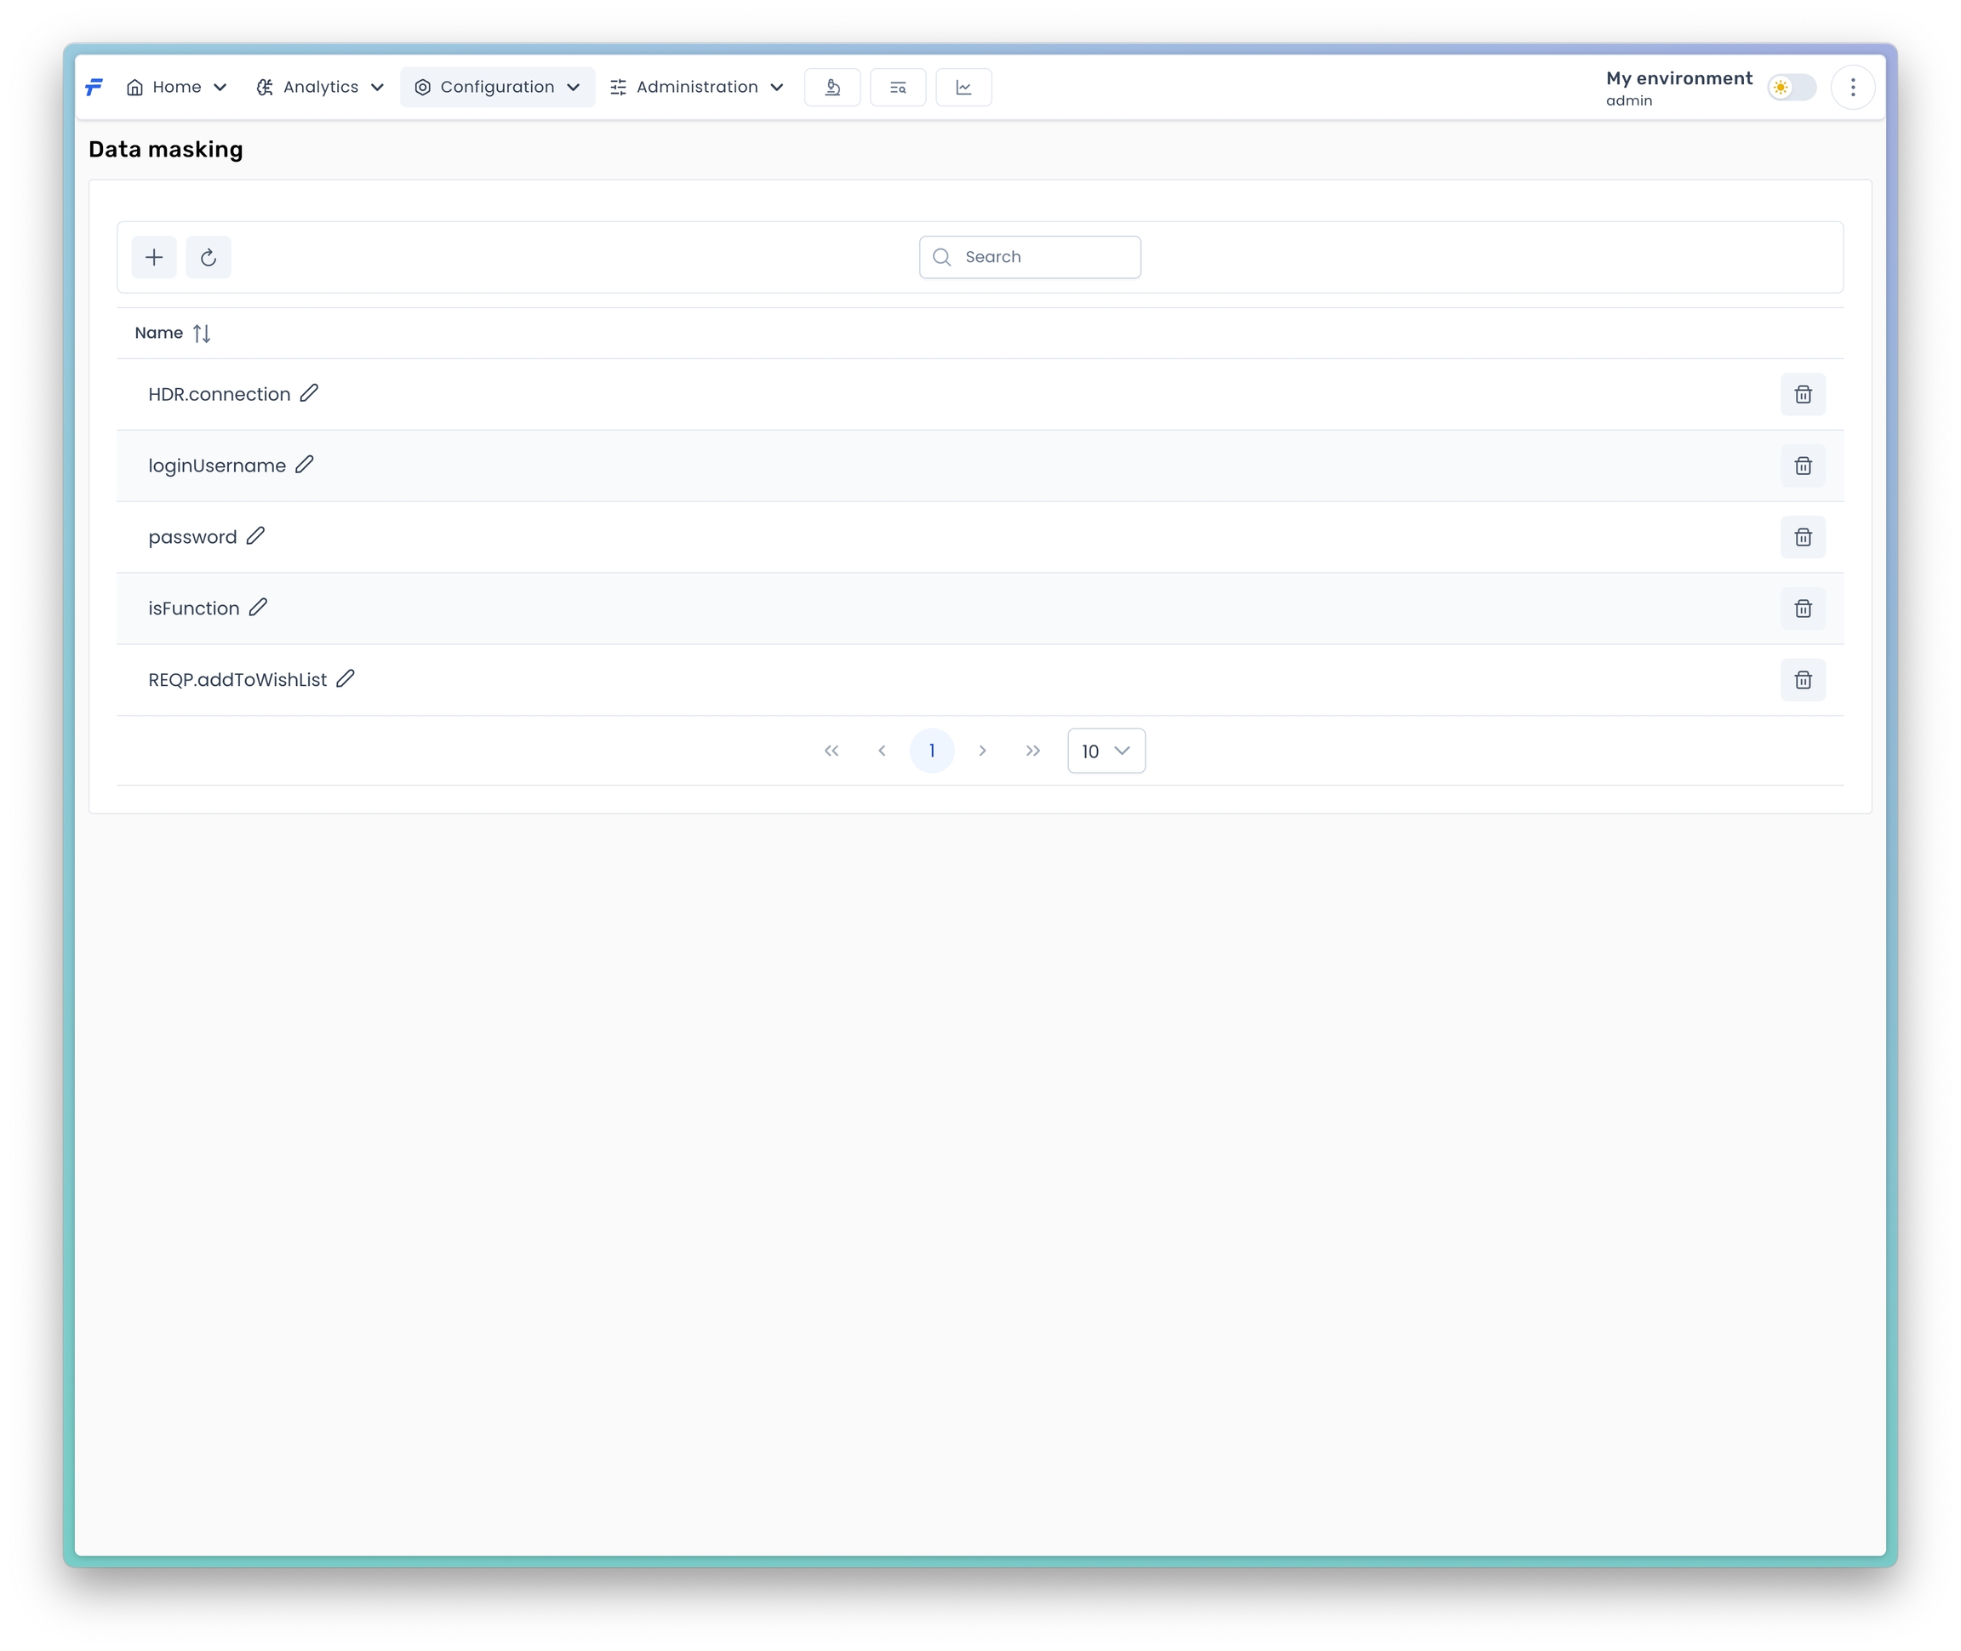The image size is (1961, 1651).
Task: Delete the password masking entry
Action: point(1802,537)
